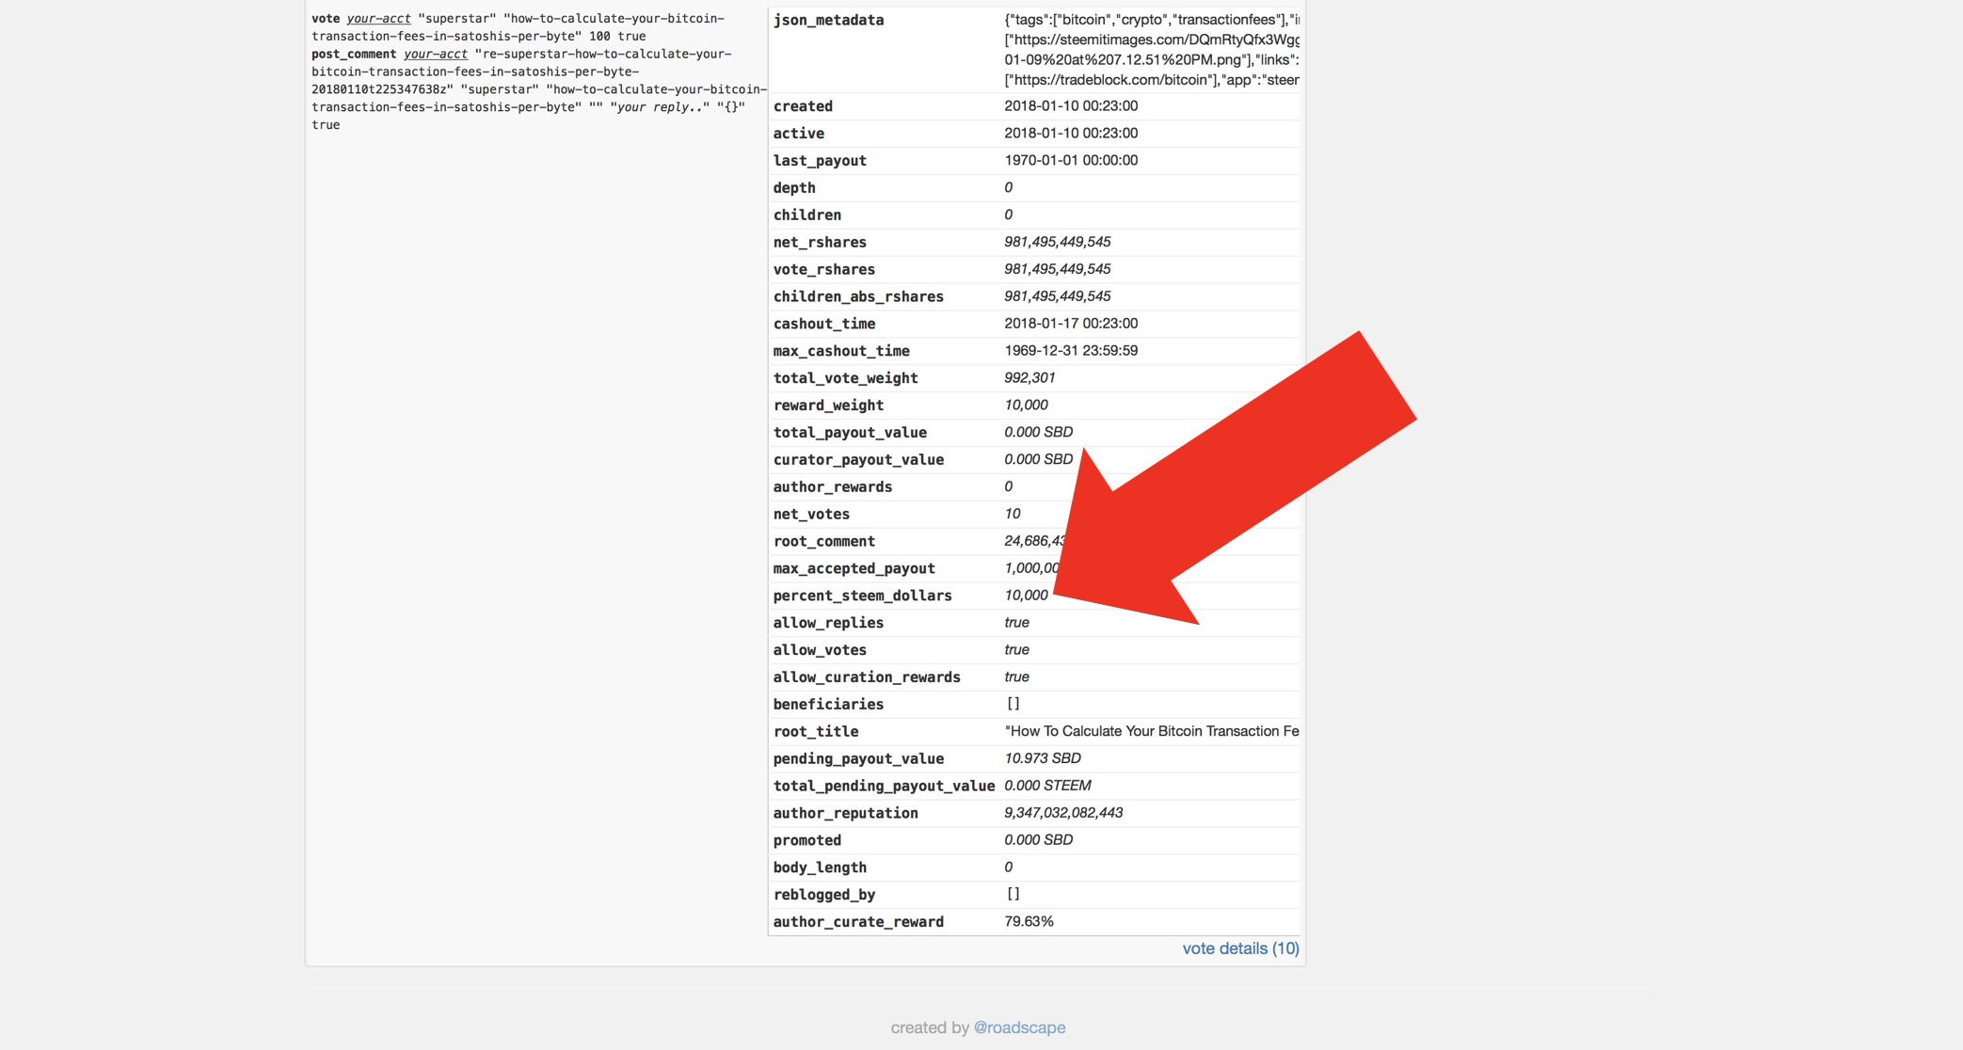
Task: Select the beneficiaries empty list value
Action: [1013, 704]
